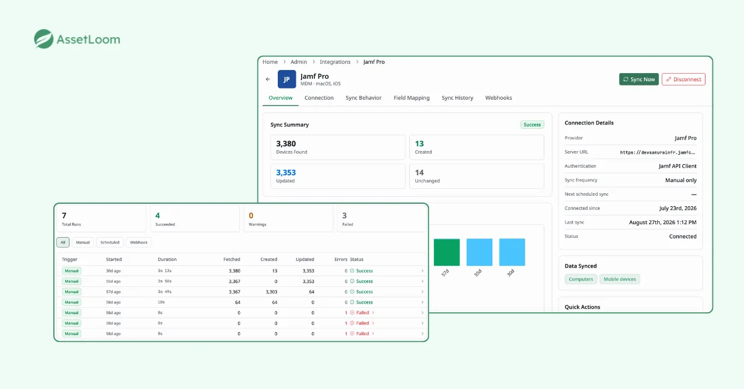This screenshot has width=744, height=389.
Task: Click the Errors column header
Action: 340,260
